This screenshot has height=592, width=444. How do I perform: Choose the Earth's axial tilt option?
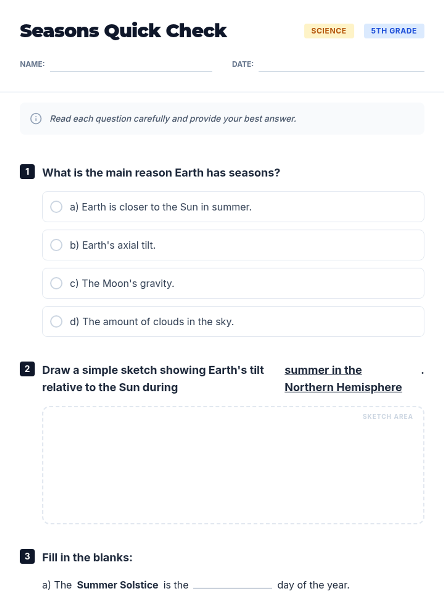click(56, 245)
